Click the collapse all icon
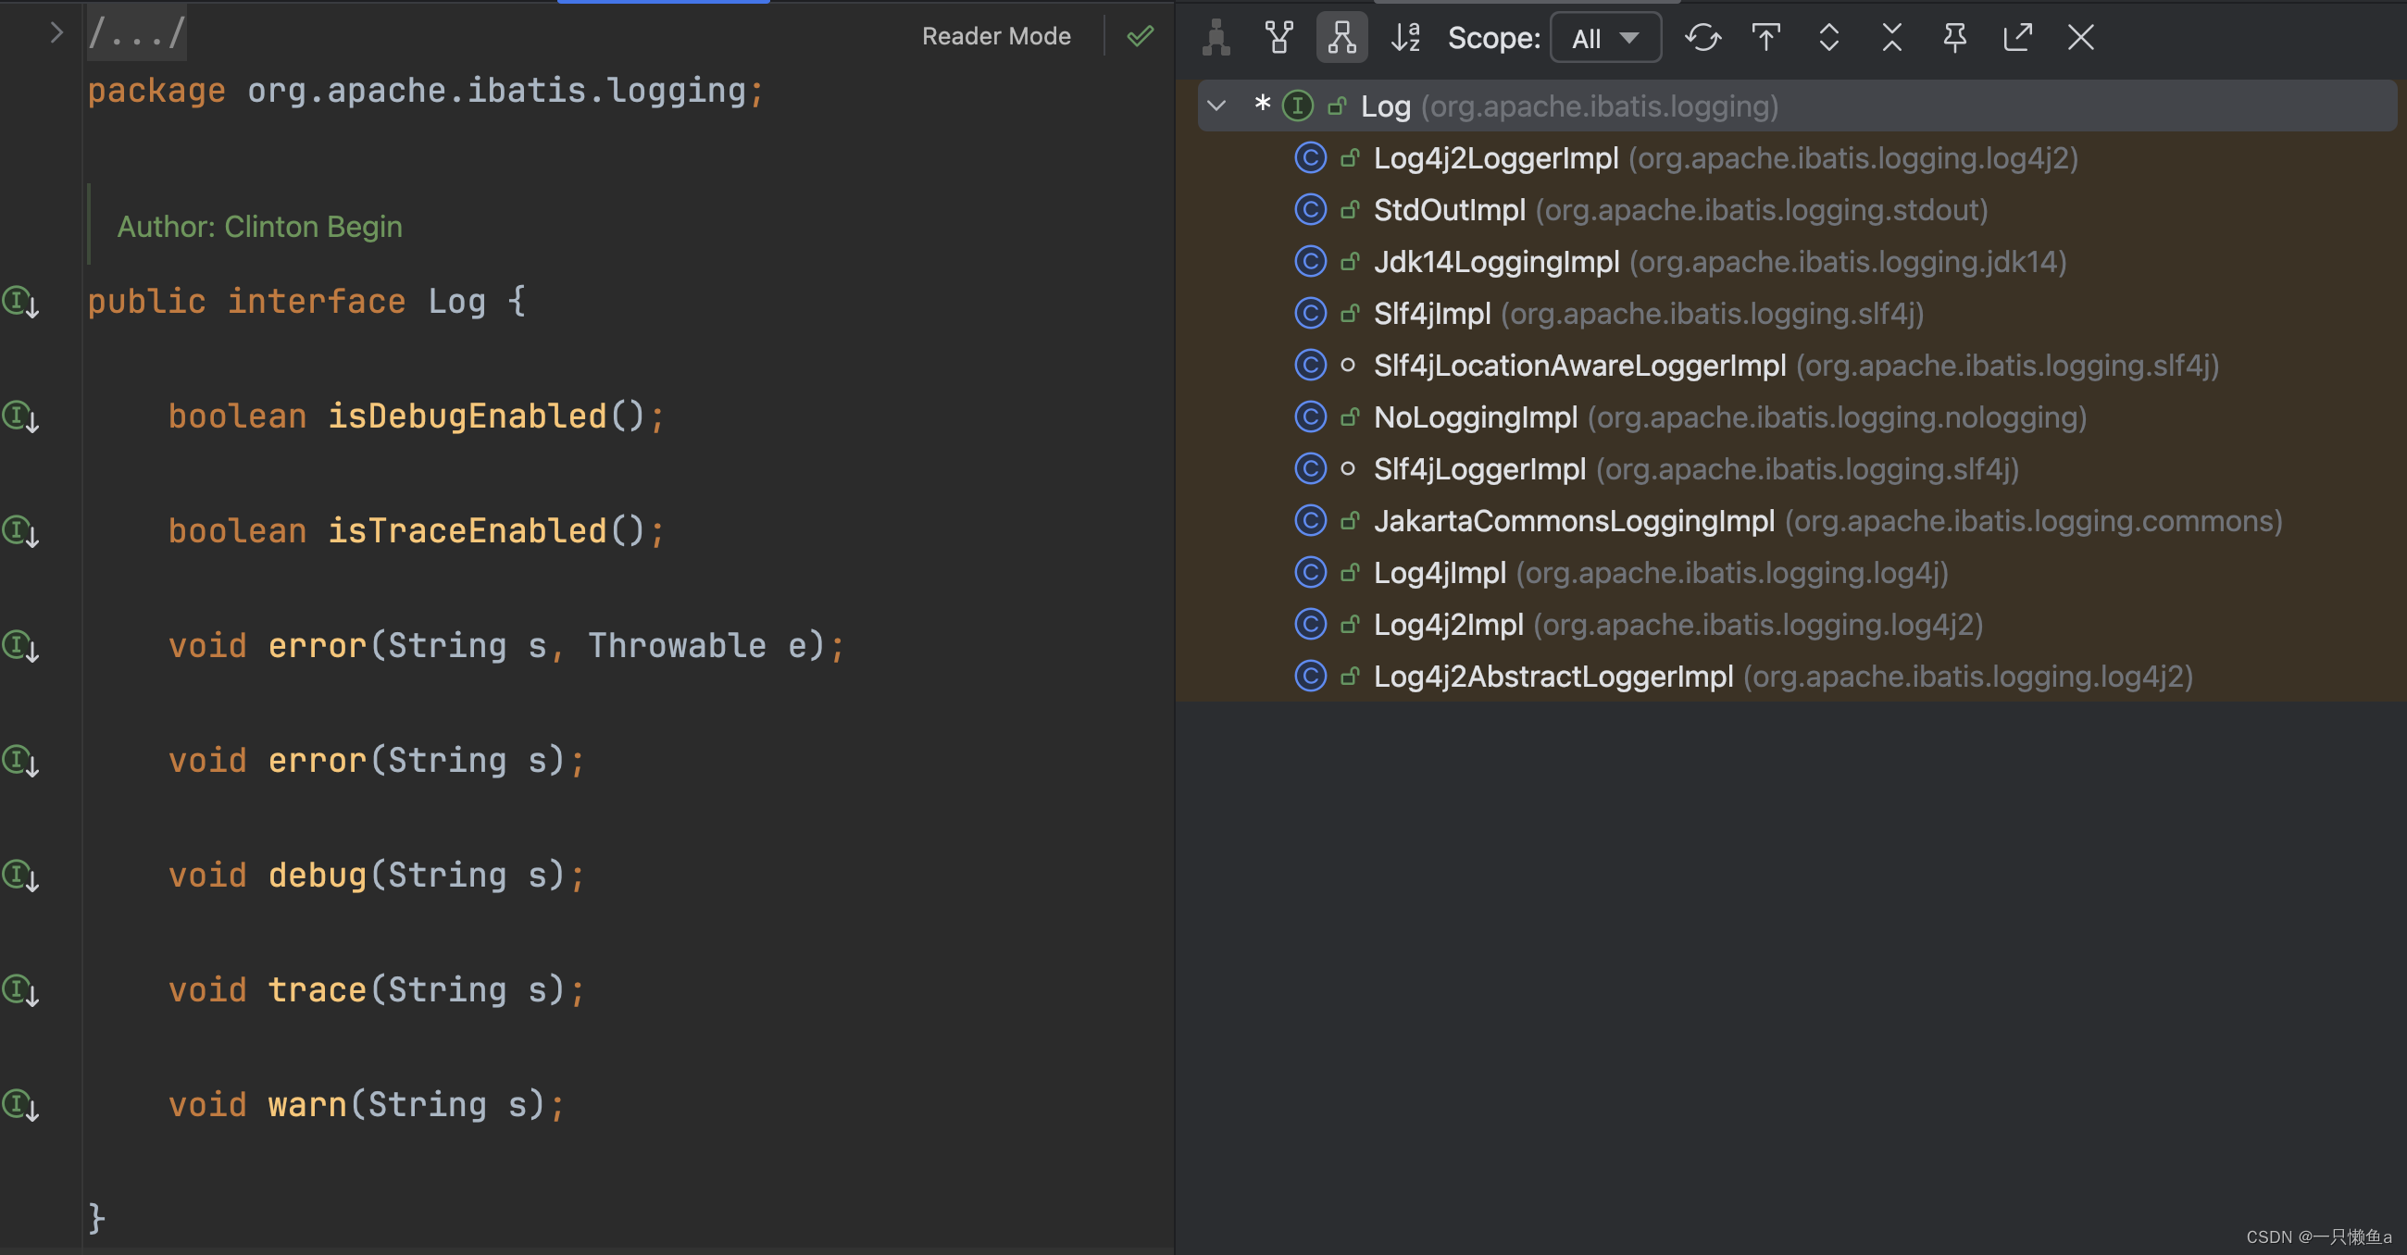This screenshot has height=1255, width=2407. [x=1891, y=37]
